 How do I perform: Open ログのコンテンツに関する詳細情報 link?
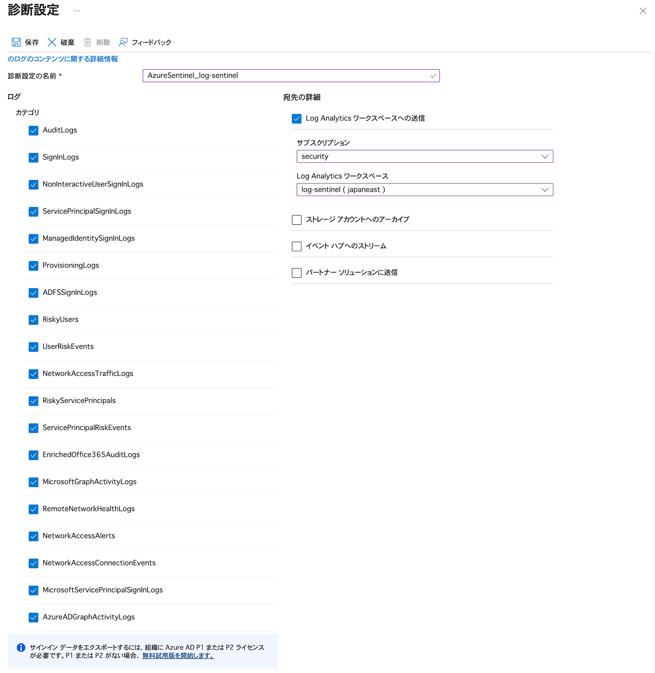click(x=63, y=59)
